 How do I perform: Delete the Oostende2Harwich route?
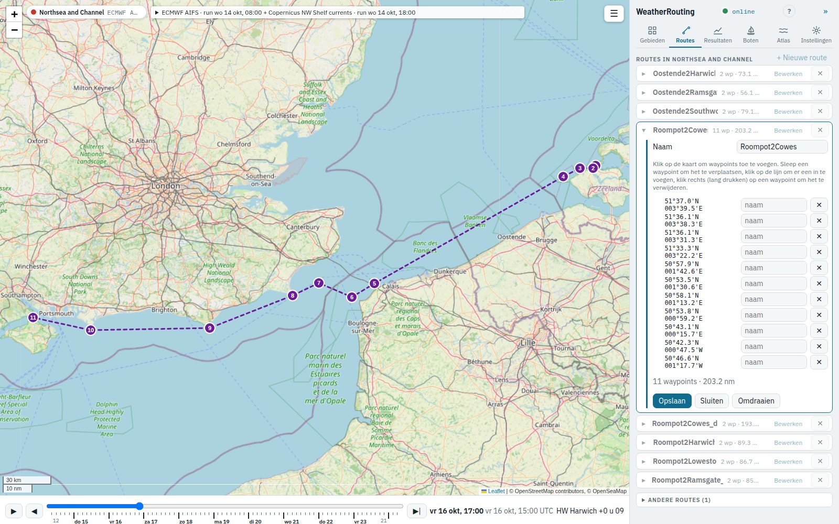click(x=820, y=73)
